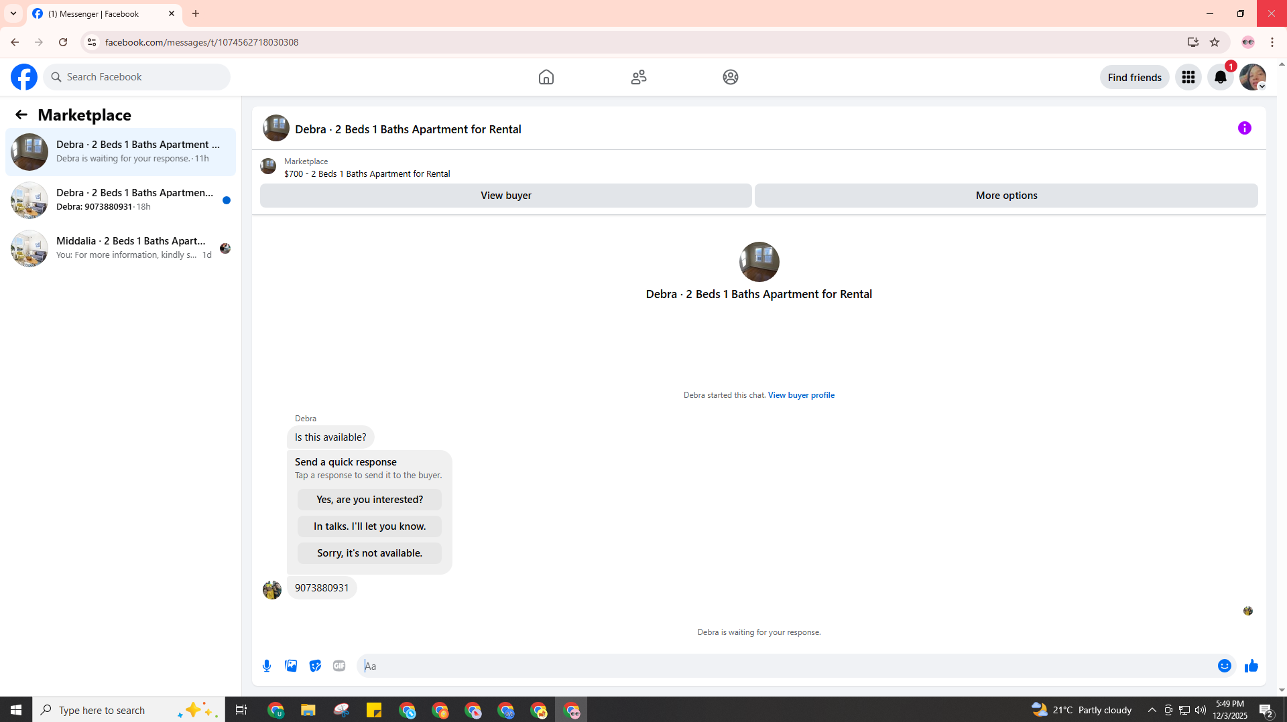Attach a photo or file icon
Screen dimensions: 1287x722
(291, 666)
